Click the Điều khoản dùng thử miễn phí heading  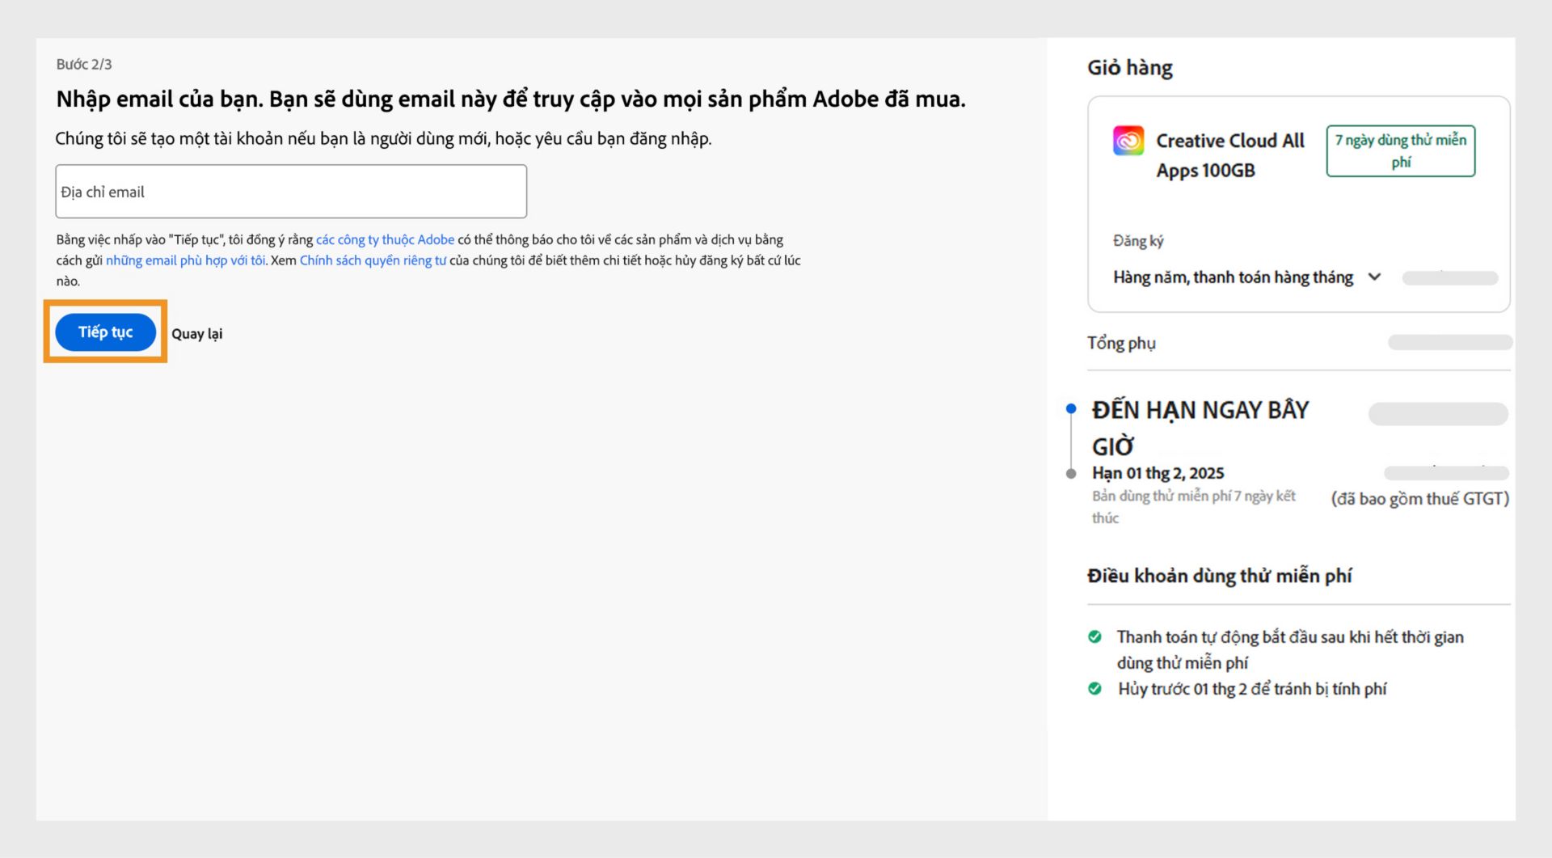(x=1219, y=576)
